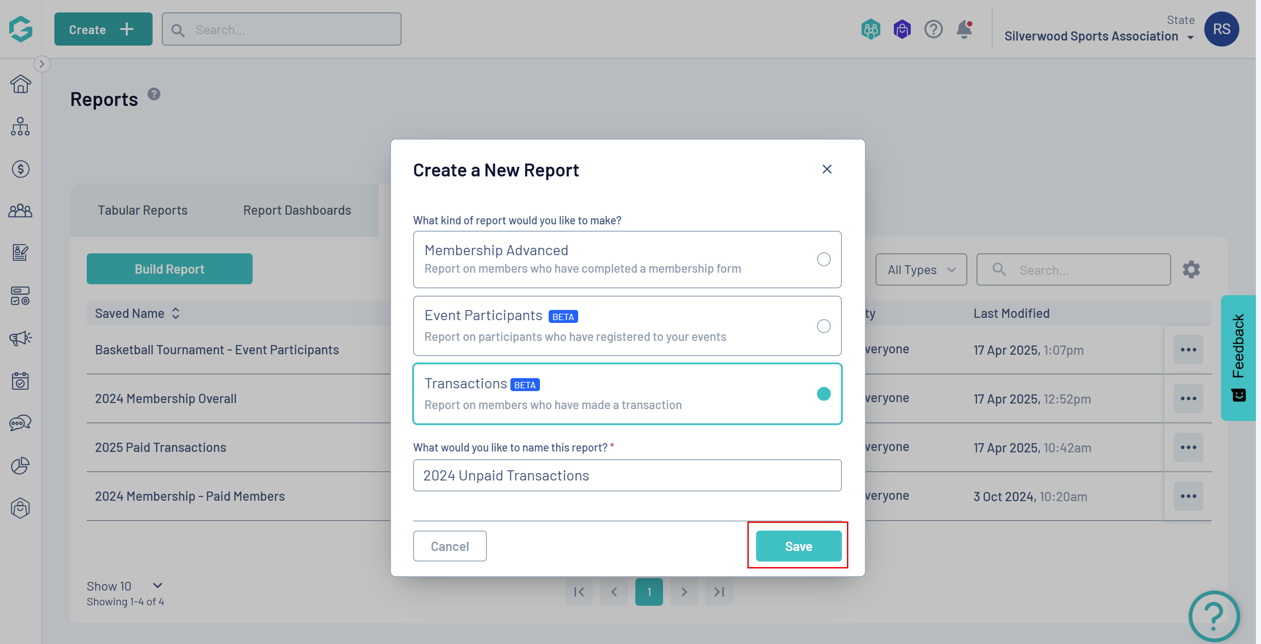This screenshot has width=1261, height=644.
Task: Expand the Show 10 rows dropdown
Action: 124,586
